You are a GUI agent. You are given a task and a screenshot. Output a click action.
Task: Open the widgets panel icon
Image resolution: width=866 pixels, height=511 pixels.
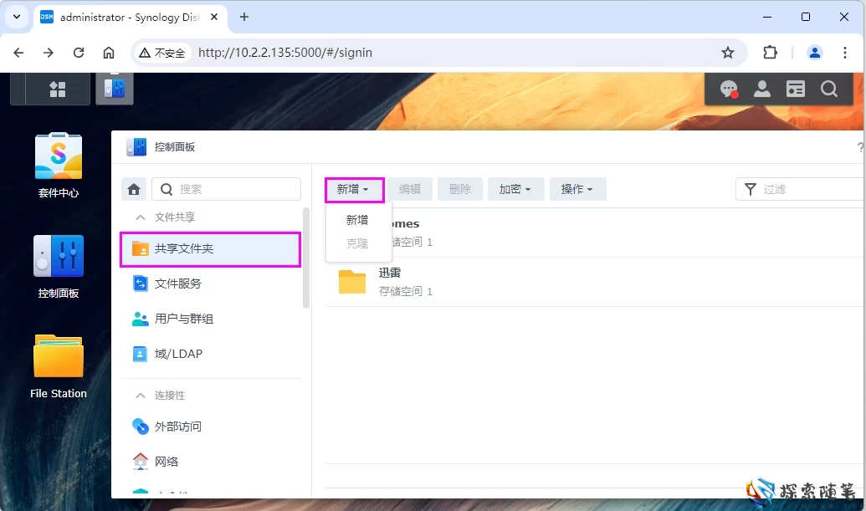795,89
